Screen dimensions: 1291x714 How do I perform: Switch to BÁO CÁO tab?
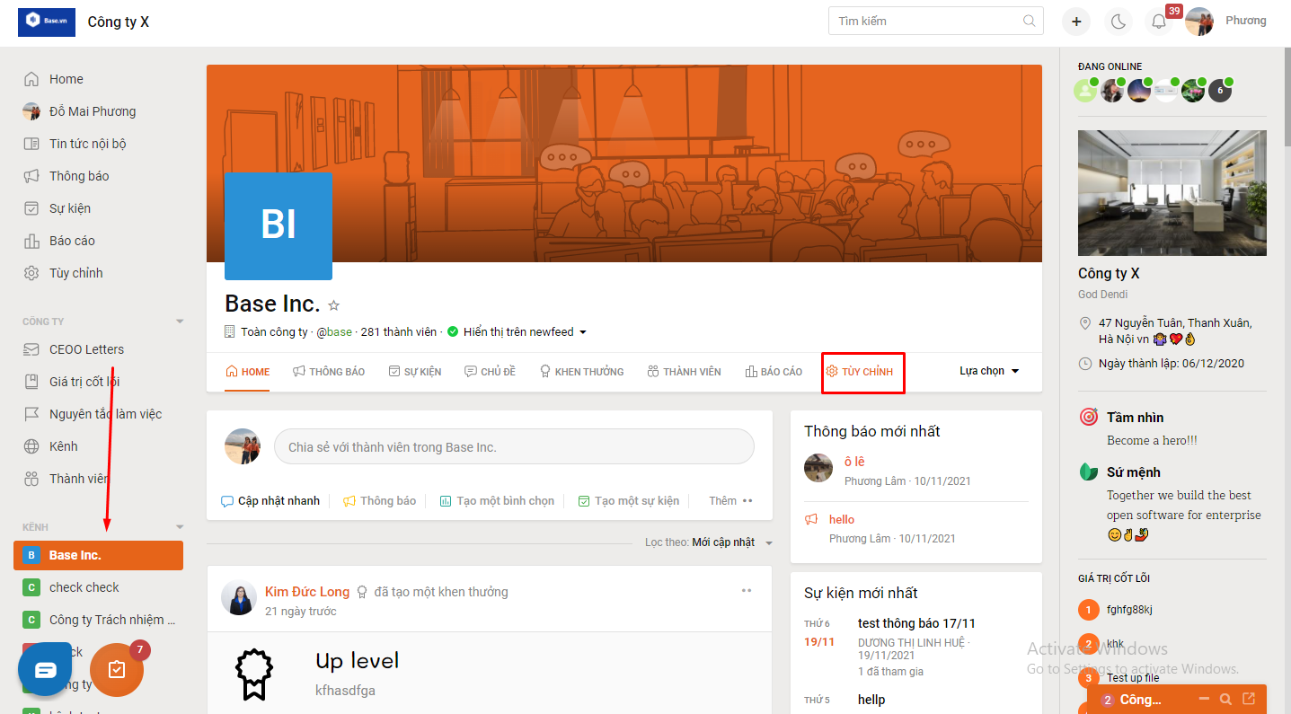(774, 372)
